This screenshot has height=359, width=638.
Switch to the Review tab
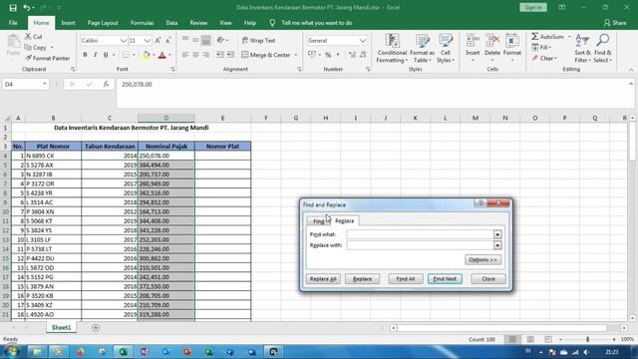198,23
